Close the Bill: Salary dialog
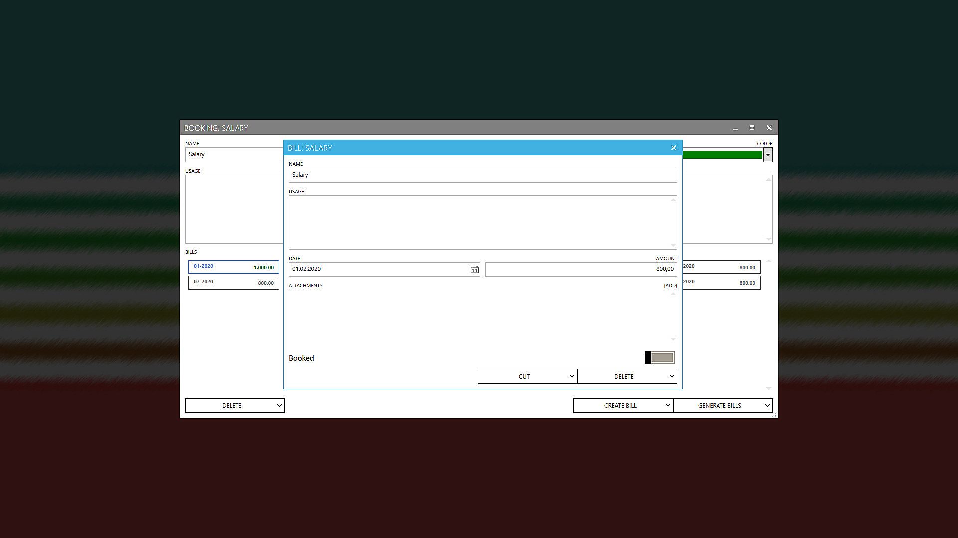The height and width of the screenshot is (538, 958). tap(673, 148)
